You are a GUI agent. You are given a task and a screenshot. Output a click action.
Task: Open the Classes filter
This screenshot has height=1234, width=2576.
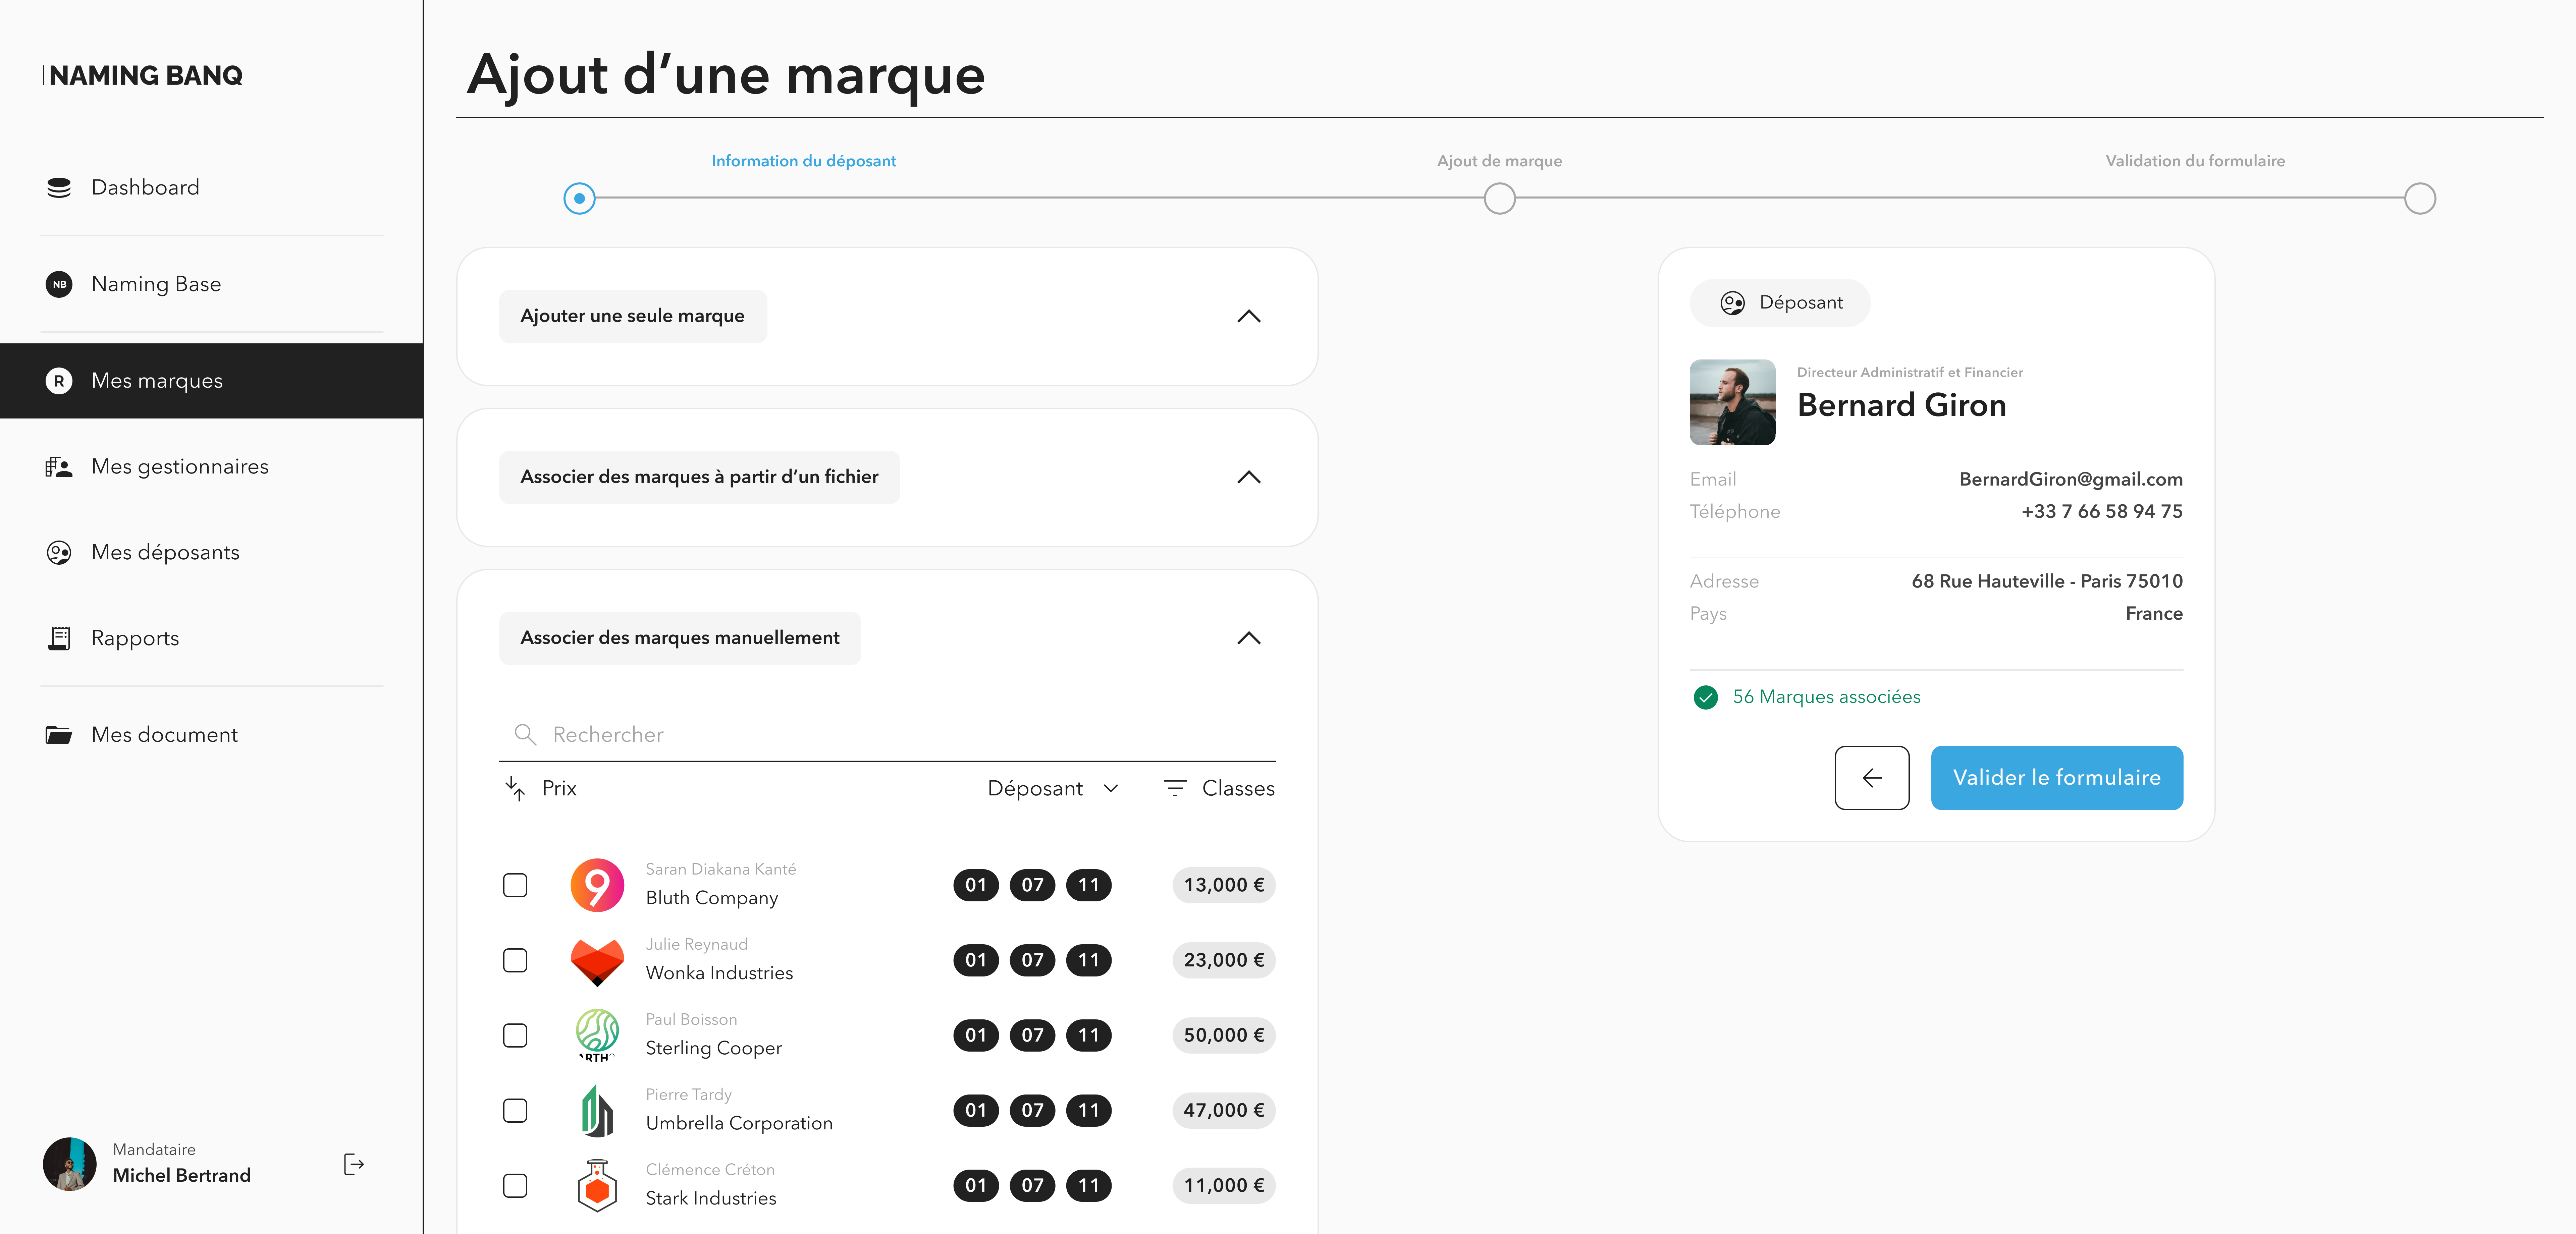click(1219, 789)
